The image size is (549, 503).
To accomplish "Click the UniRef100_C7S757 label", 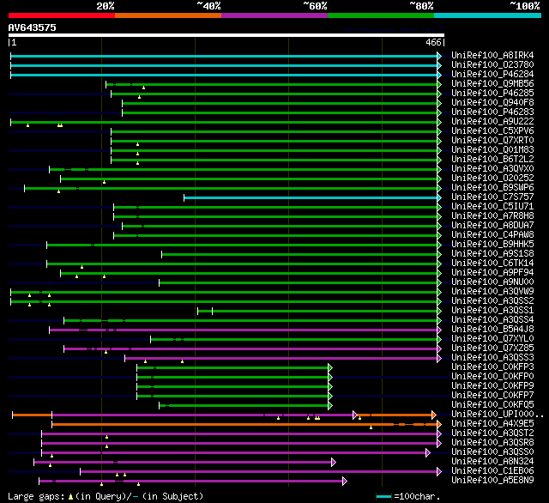I will pos(492,197).
